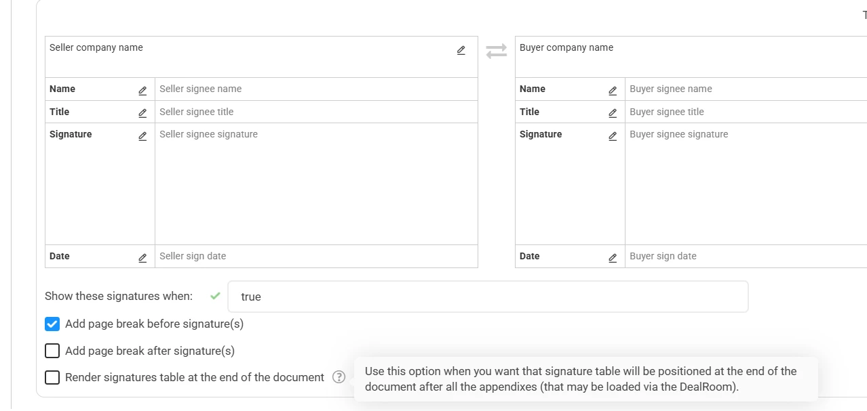
Task: Click the Buyer company name cell
Action: coord(691,56)
